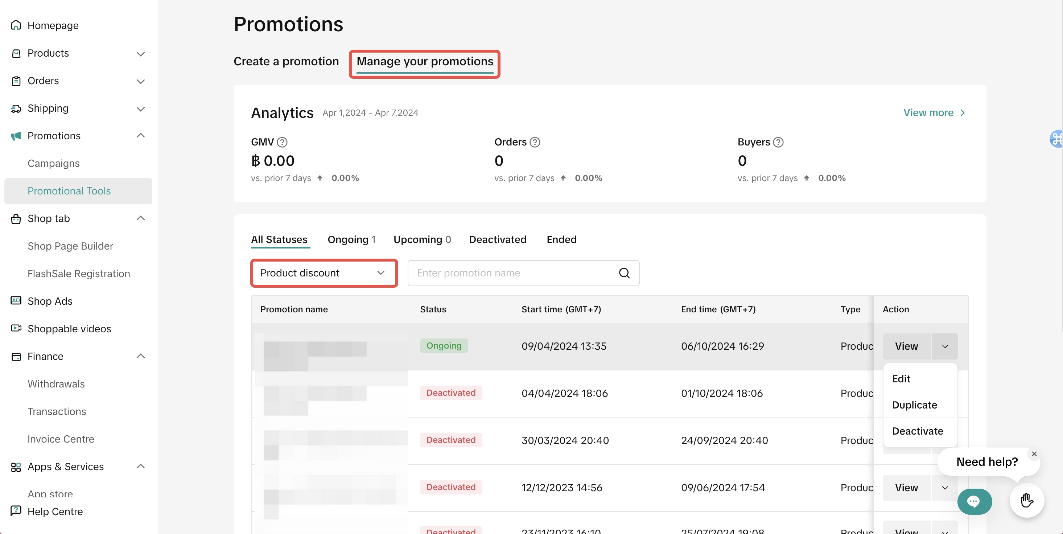Open action arrow beside View for 12/12/2023 promotion
1063x534 pixels.
coord(944,488)
